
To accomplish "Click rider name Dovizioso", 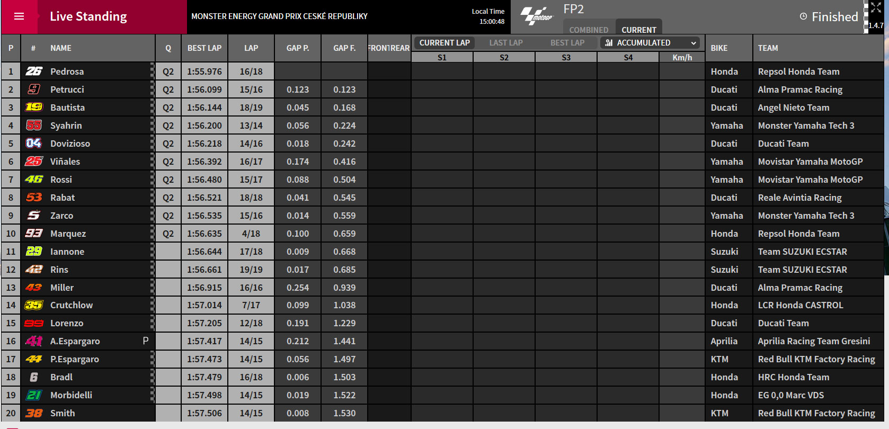I will (70, 144).
